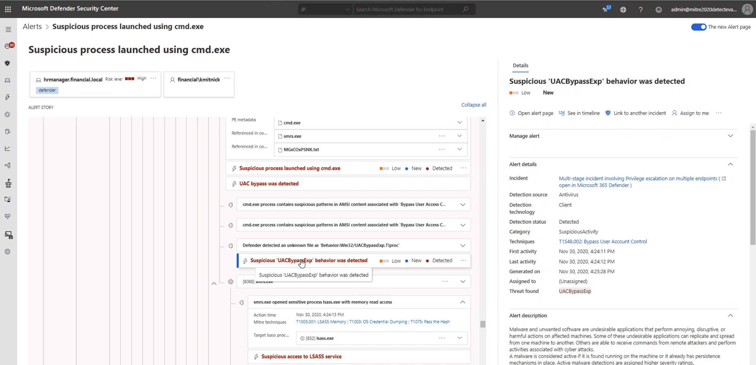Click the UACBypassExp threat found tag
The width and height of the screenshot is (756, 365).
pos(575,291)
